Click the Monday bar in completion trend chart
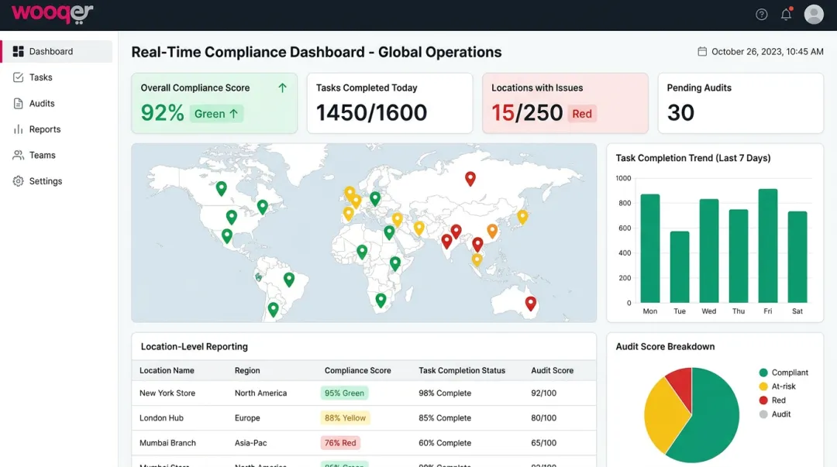 [650, 248]
